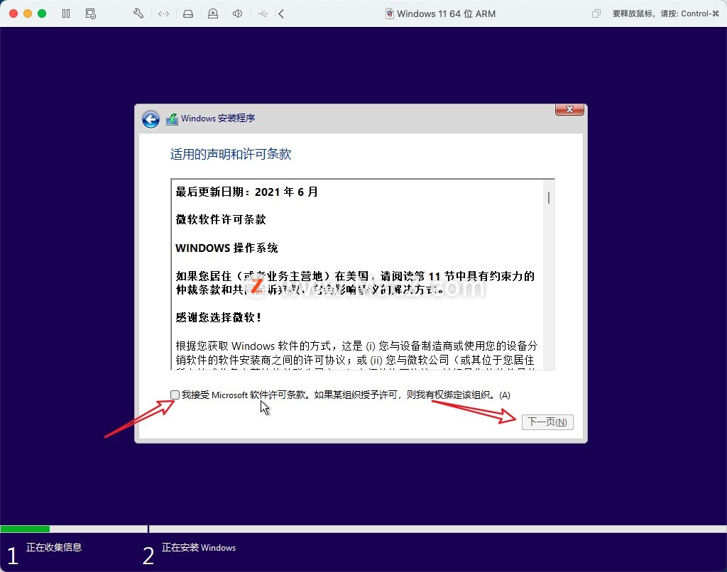The height and width of the screenshot is (572, 727).
Task: Click the sound device icon
Action: pyautogui.click(x=237, y=13)
